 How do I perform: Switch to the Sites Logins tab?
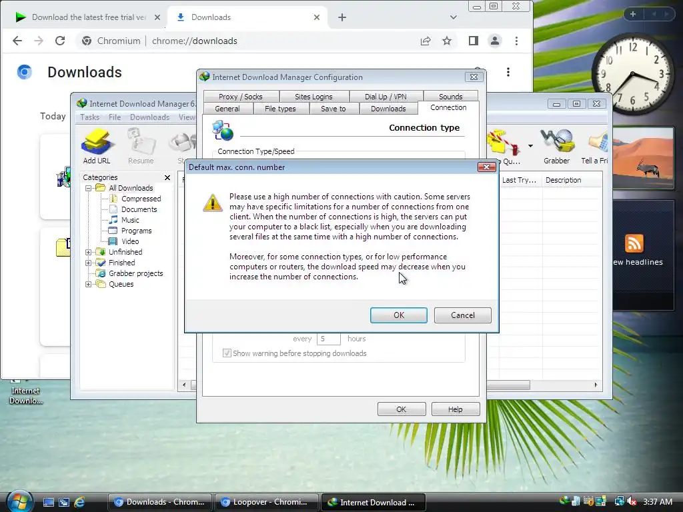click(x=313, y=96)
